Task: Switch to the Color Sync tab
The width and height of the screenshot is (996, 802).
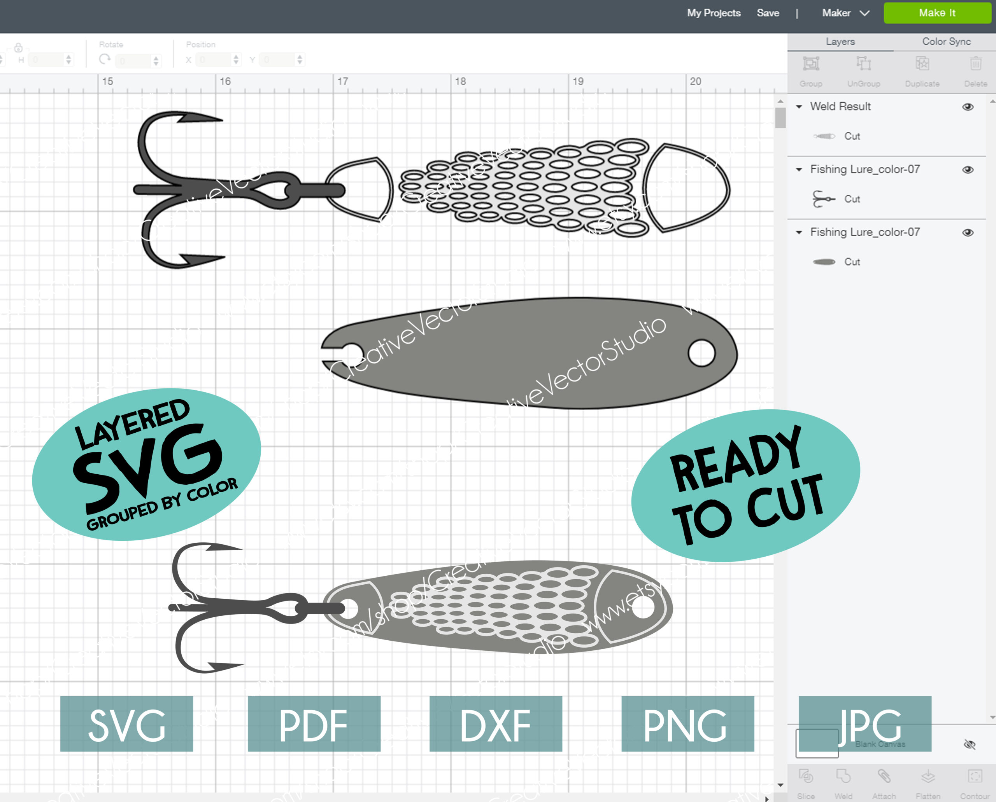Action: tap(946, 42)
